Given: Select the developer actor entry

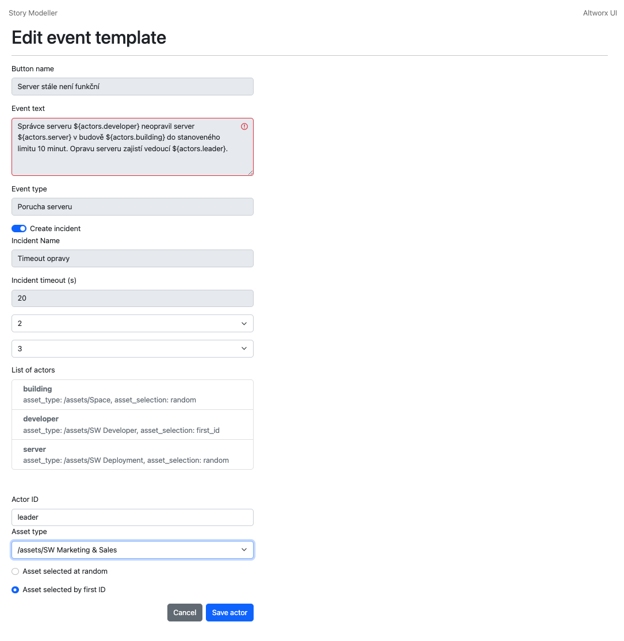Looking at the screenshot, I should point(132,424).
